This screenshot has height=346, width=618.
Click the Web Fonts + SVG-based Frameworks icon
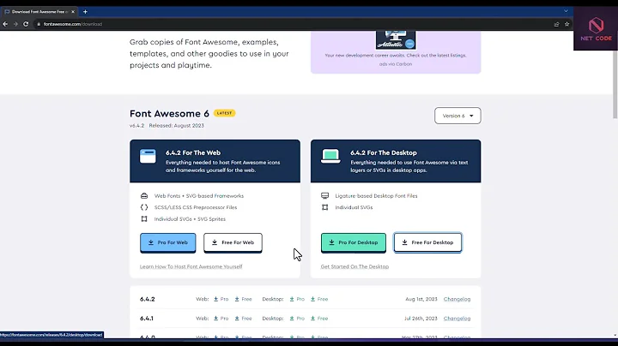(144, 196)
